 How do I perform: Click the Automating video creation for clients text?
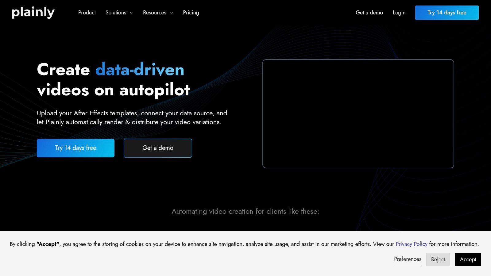point(245,211)
